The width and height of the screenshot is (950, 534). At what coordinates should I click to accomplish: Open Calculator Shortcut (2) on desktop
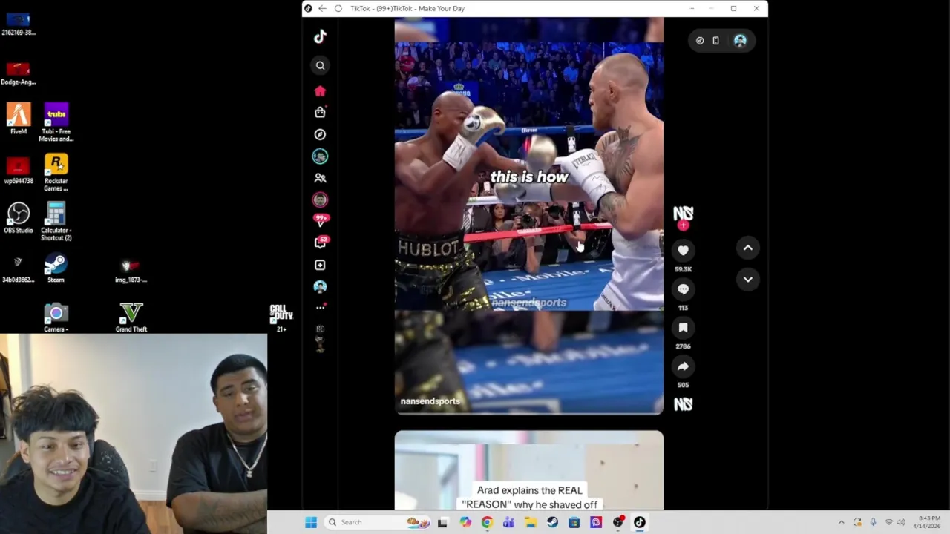point(56,221)
